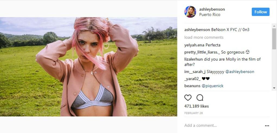The image size is (277, 133).
Task: Open the Puerto Rico location link
Action: click(210, 15)
